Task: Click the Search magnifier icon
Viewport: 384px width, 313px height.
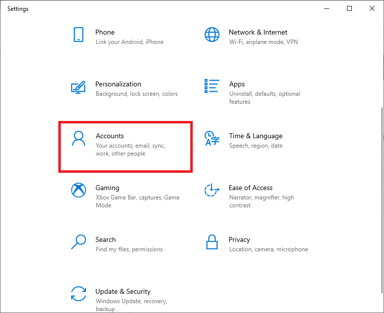Action: tap(78, 242)
